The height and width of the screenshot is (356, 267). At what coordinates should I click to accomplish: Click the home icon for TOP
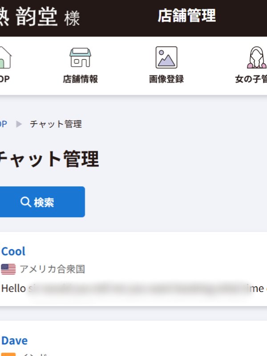(4, 58)
